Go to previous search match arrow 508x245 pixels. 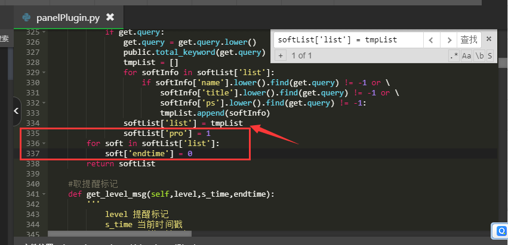point(432,40)
